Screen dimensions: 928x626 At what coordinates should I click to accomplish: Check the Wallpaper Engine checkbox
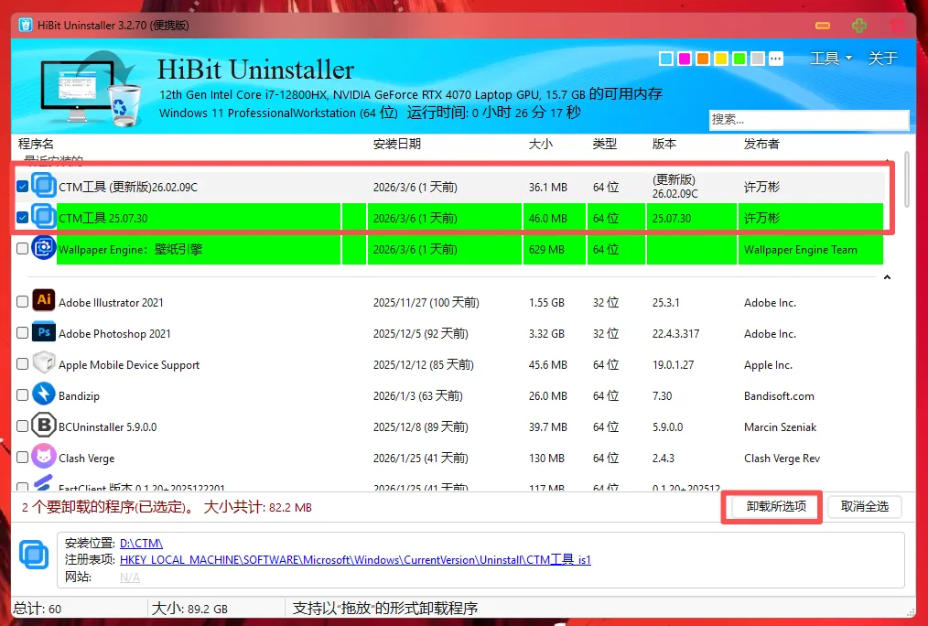tap(23, 249)
